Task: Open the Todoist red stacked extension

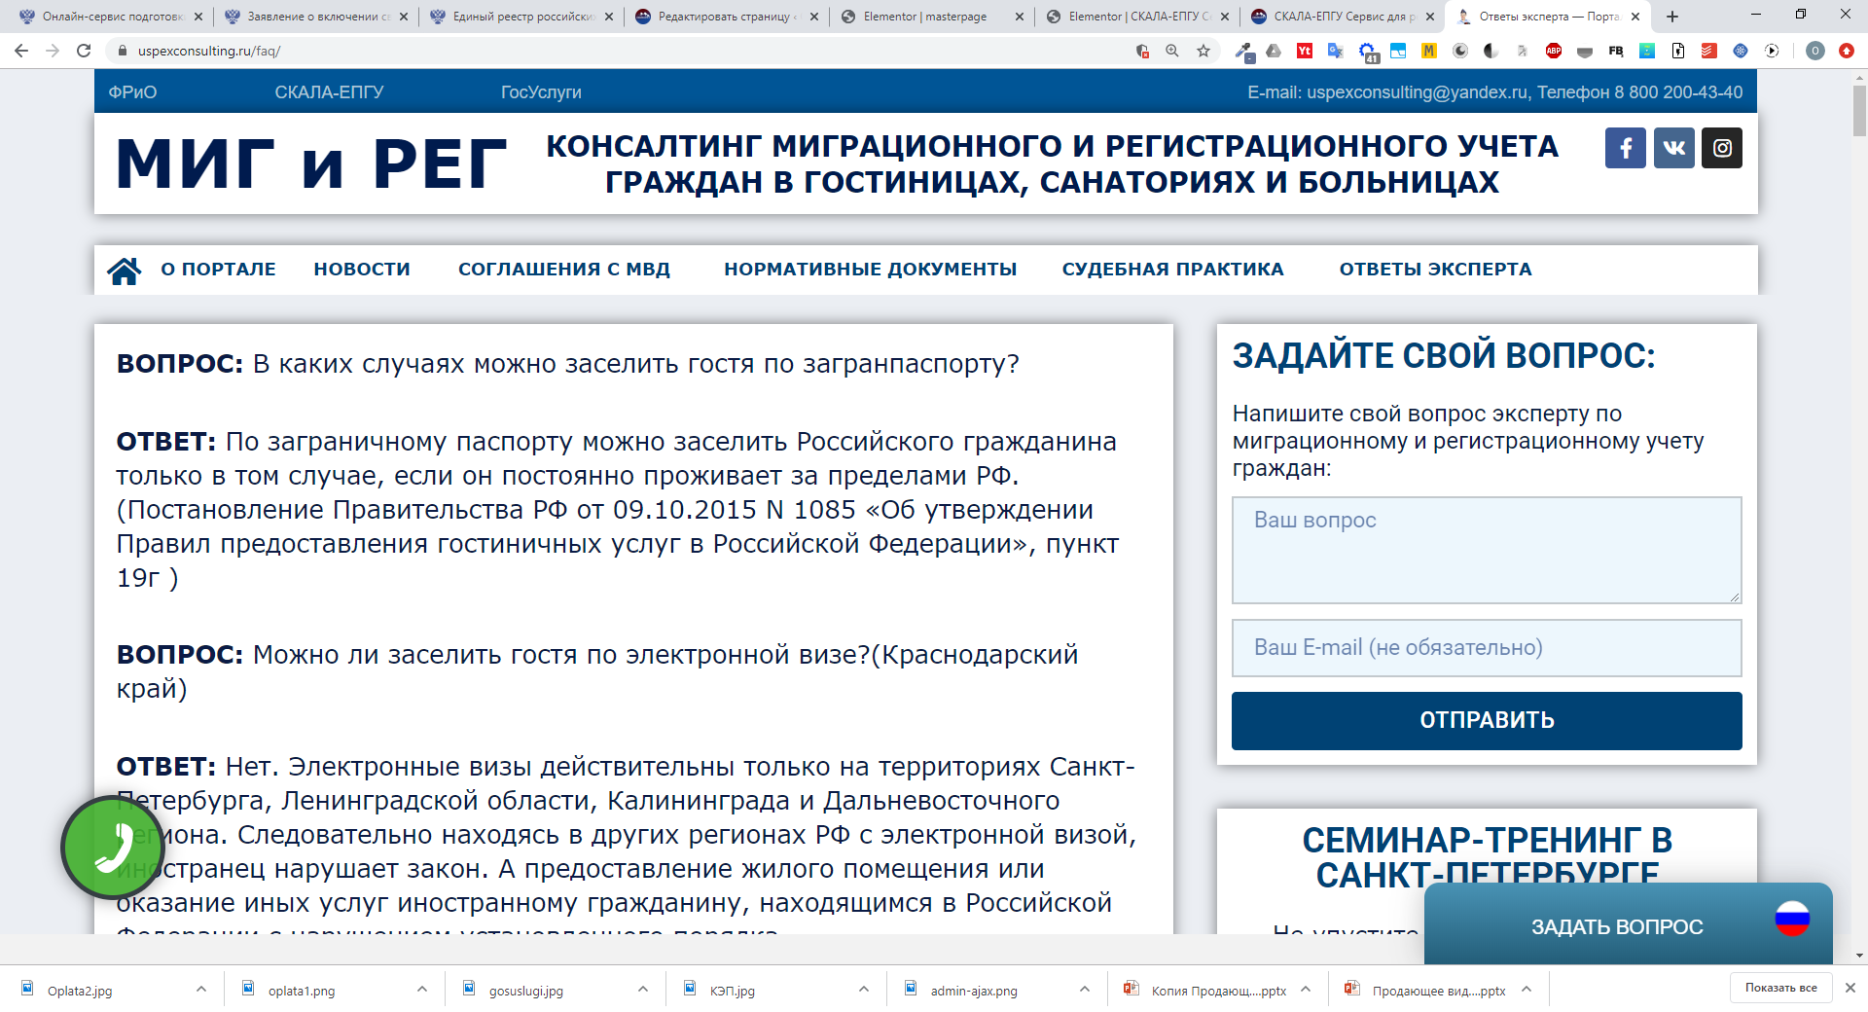Action: 1709,51
